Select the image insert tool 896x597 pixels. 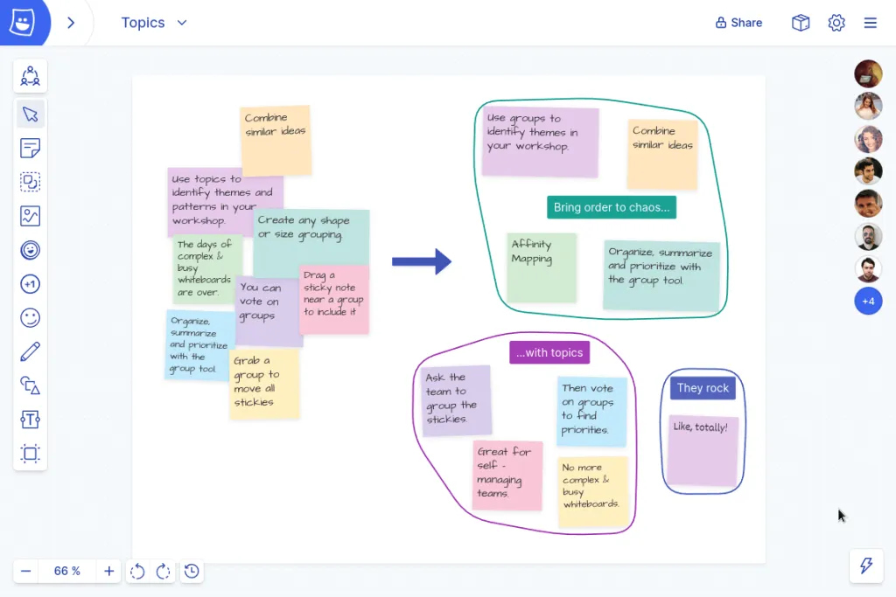click(31, 216)
